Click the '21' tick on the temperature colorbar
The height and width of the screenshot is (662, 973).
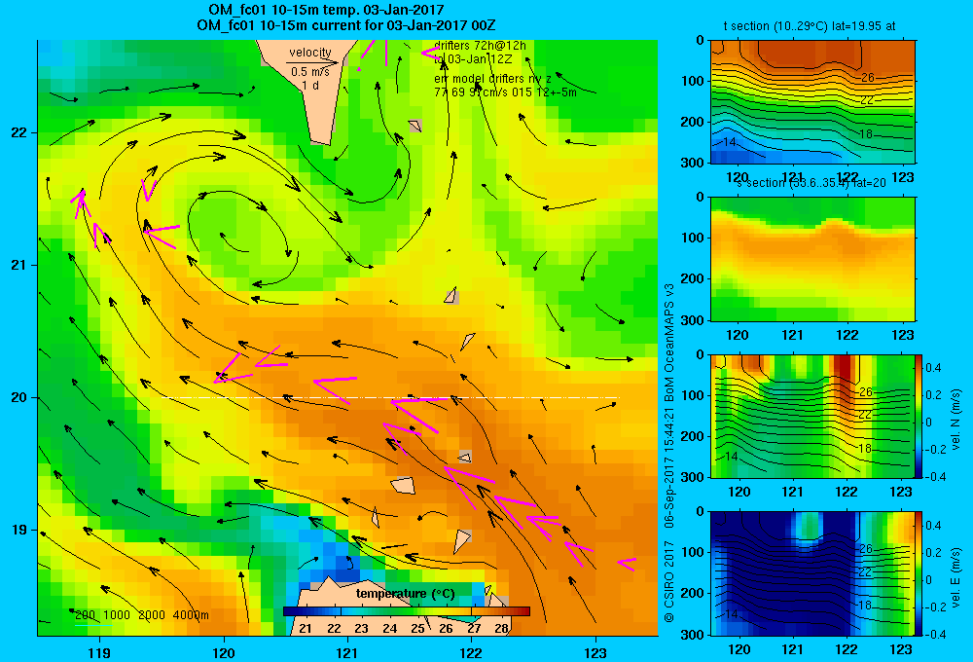[x=306, y=629]
